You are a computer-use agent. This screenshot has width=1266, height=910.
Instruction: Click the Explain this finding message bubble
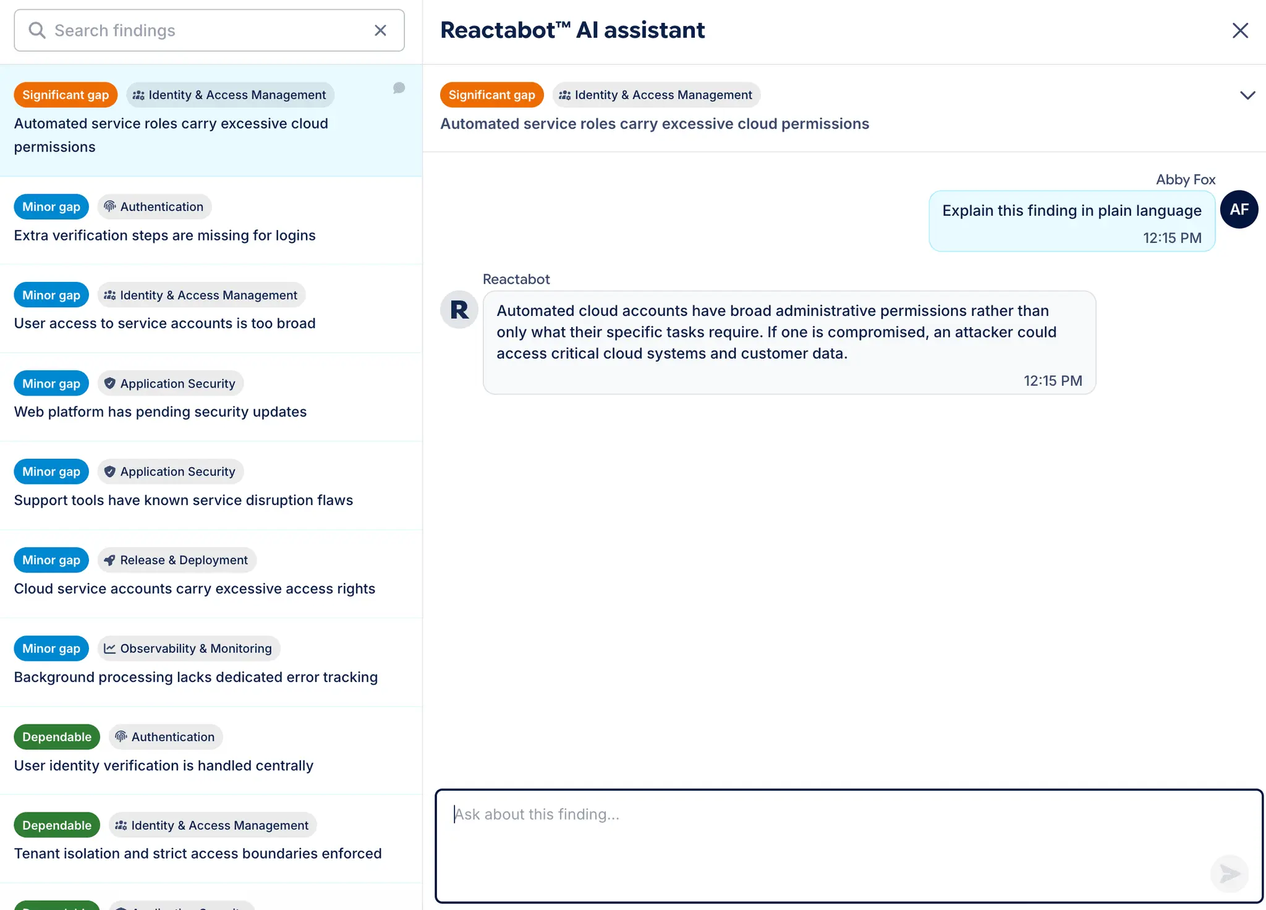pos(1072,221)
